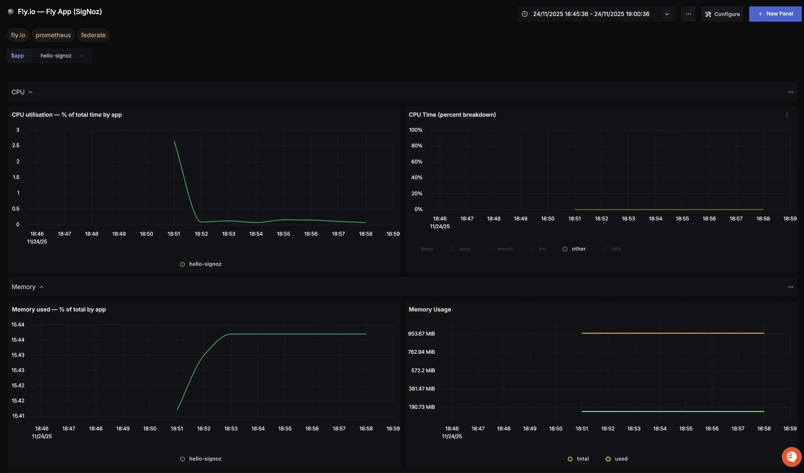
Task: Click the clock icon in time range picker
Action: (525, 14)
